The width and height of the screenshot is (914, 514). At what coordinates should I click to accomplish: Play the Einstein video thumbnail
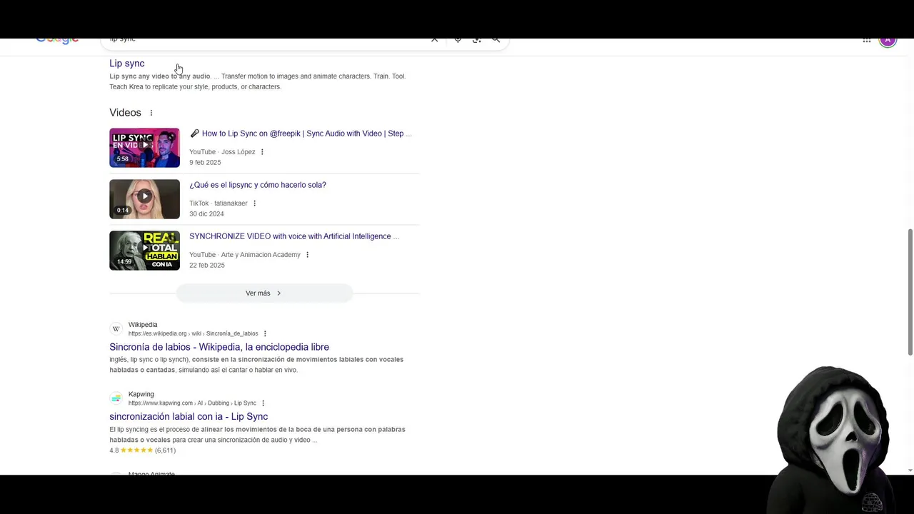pyautogui.click(x=144, y=251)
